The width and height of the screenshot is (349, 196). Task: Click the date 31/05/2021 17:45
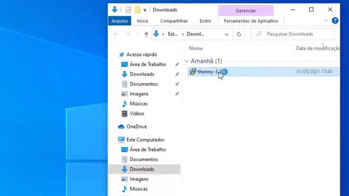pos(314,71)
